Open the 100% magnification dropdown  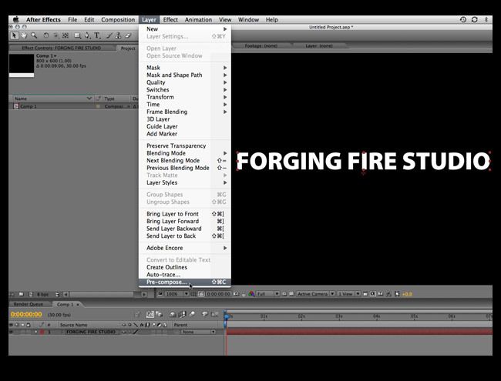177,294
